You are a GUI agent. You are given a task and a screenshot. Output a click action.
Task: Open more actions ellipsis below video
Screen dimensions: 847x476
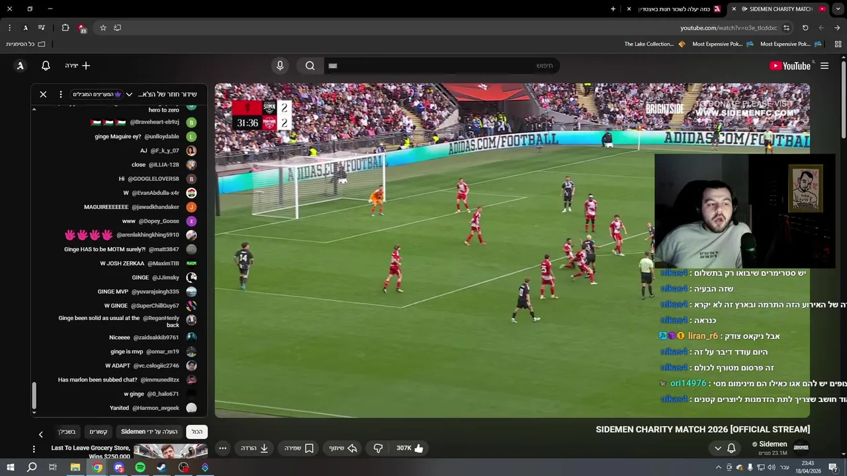(x=223, y=448)
